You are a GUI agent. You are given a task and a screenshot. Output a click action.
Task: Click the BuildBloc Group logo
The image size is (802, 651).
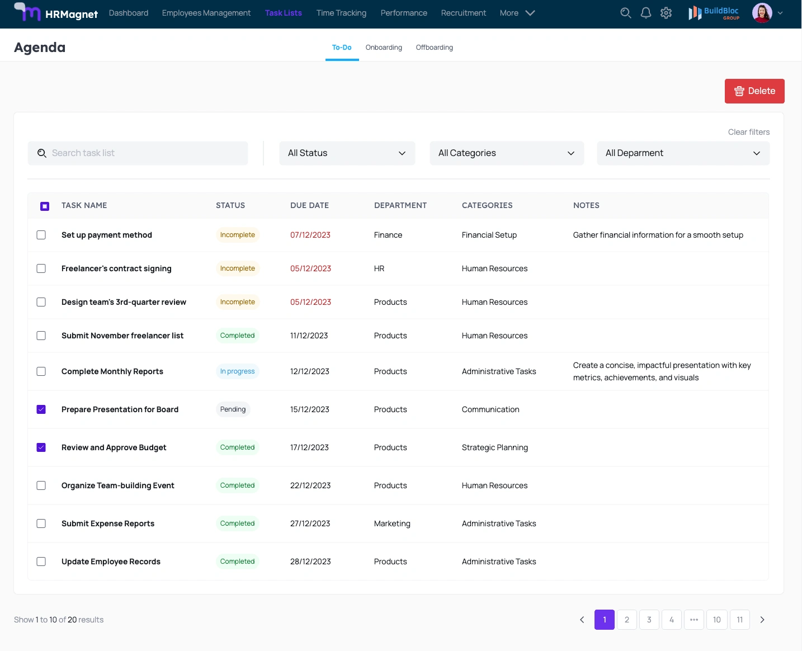coord(714,13)
